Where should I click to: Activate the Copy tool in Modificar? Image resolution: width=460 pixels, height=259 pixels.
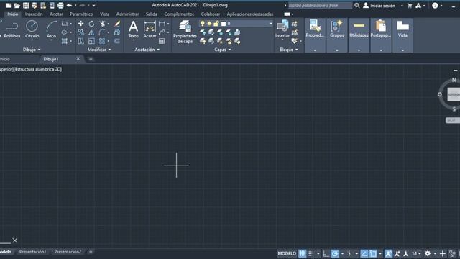click(80, 32)
